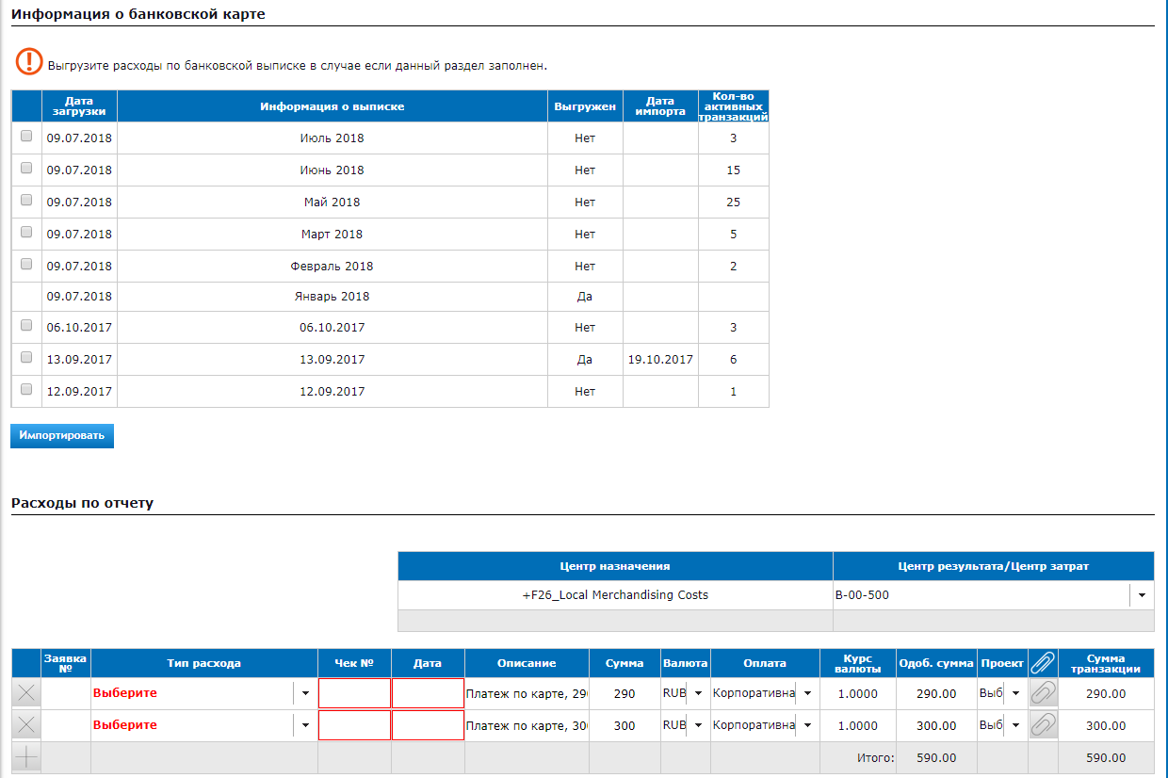Viewport: 1168px width, 778px height.
Task: Click the Импортировать button
Action: tap(62, 436)
